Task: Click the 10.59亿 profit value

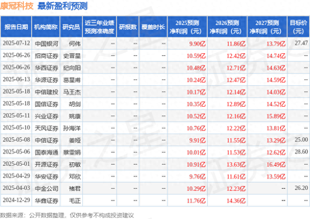Action: 196,56
